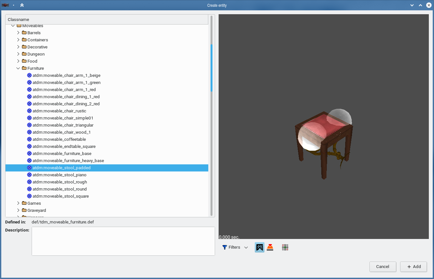
Task: Expand the Games folder
Action: point(18,203)
